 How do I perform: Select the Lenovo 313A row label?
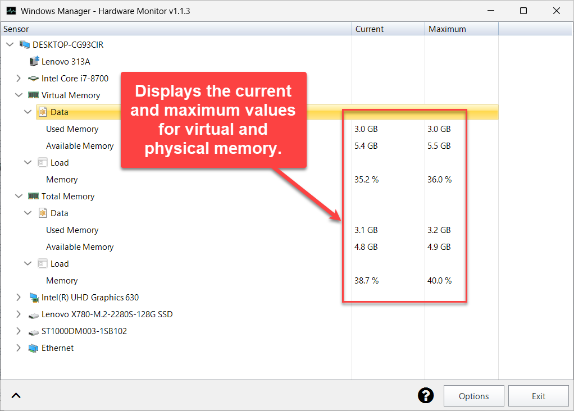66,62
